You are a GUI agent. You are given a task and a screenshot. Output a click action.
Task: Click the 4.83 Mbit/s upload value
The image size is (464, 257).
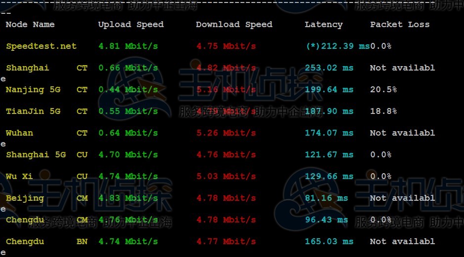tap(128, 198)
